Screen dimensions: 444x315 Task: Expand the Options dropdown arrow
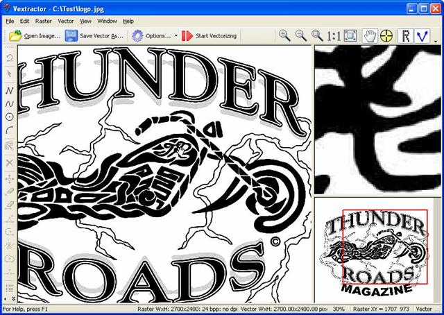tap(176, 36)
